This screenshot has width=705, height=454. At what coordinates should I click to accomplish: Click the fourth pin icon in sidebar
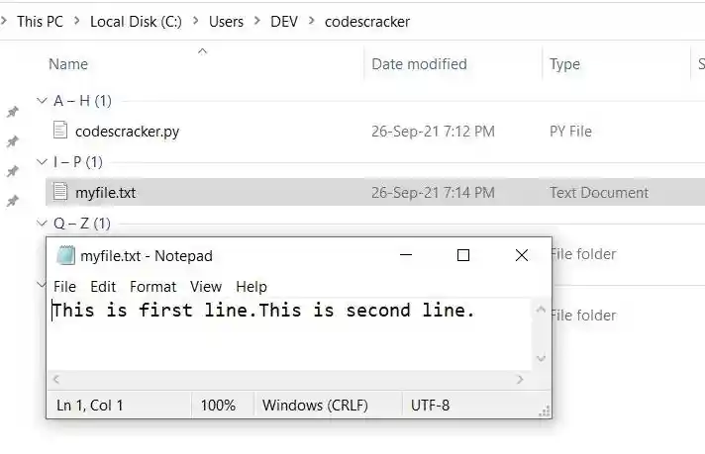point(13,201)
